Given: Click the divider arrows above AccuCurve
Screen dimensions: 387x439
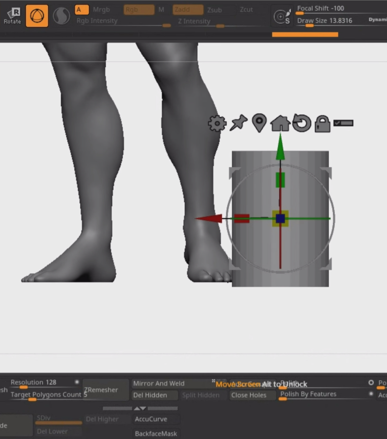Looking at the screenshot, I should (x=140, y=408).
